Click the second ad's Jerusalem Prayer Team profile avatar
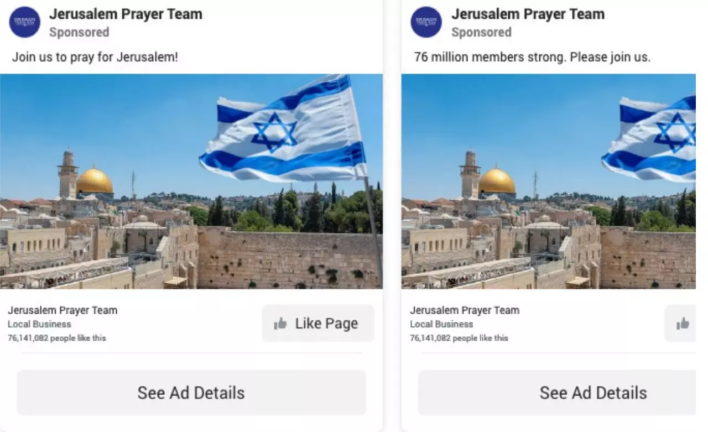 click(x=426, y=22)
